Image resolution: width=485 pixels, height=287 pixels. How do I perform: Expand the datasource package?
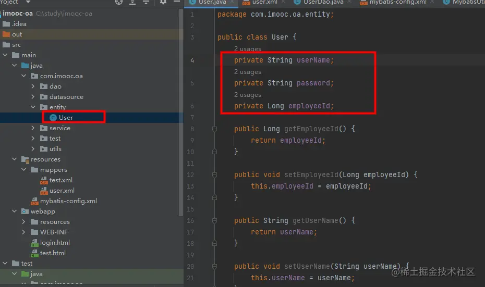[x=33, y=97]
